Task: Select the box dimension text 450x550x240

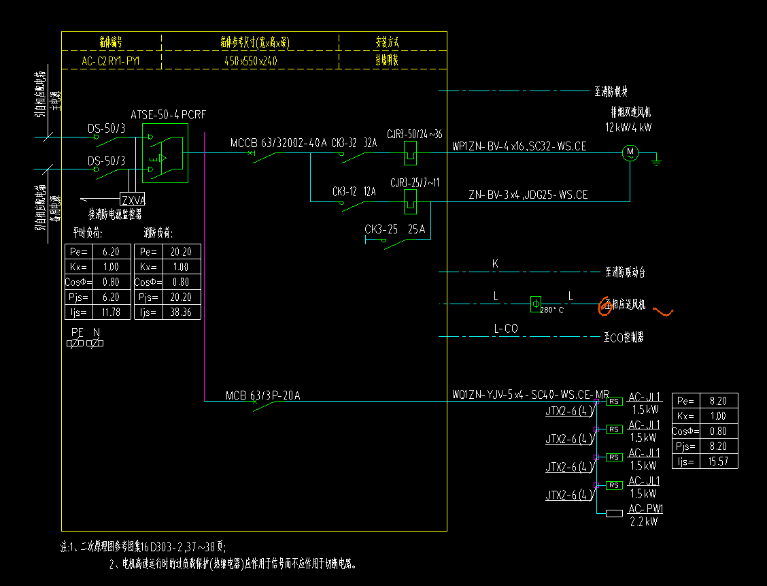Action: (250, 61)
